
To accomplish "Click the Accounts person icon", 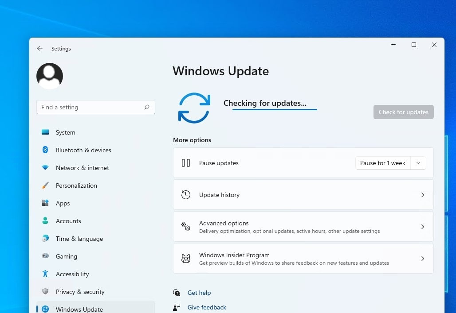I will (45, 220).
